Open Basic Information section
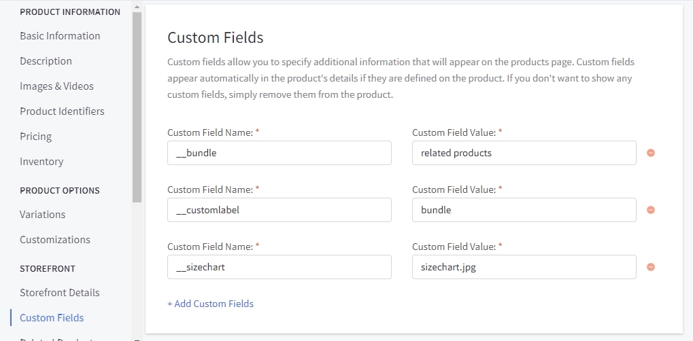The height and width of the screenshot is (341, 693). tap(60, 36)
